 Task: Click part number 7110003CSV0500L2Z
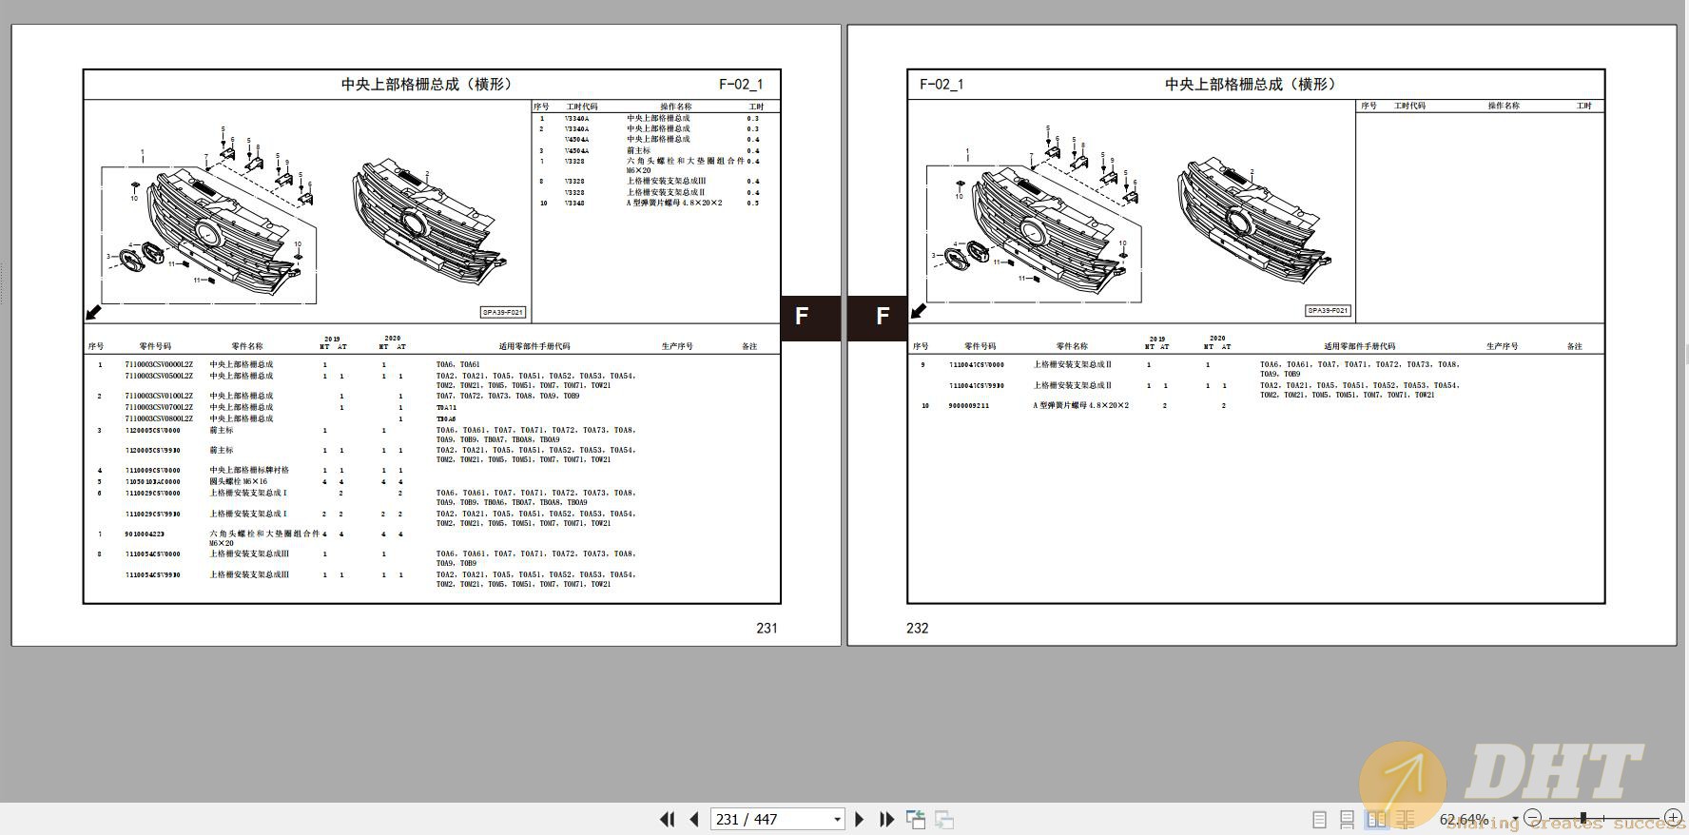(x=159, y=376)
